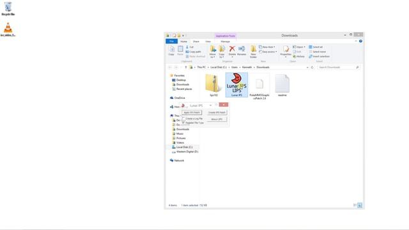
Task: Open the VLC desktop shortcut
Action: [8, 29]
